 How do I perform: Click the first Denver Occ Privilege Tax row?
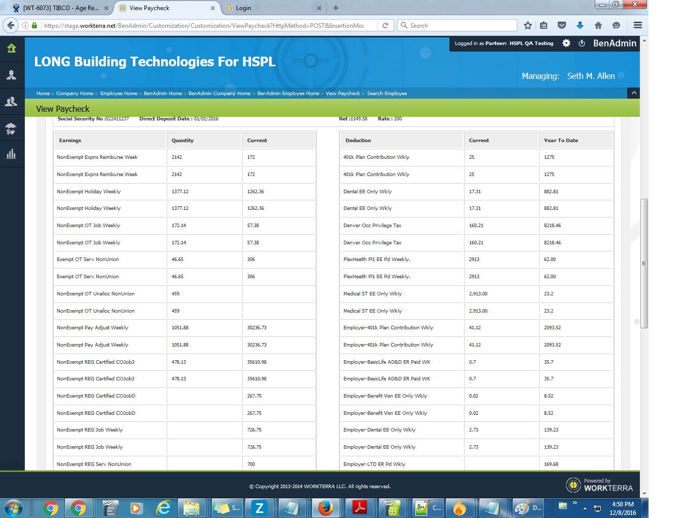click(x=476, y=226)
